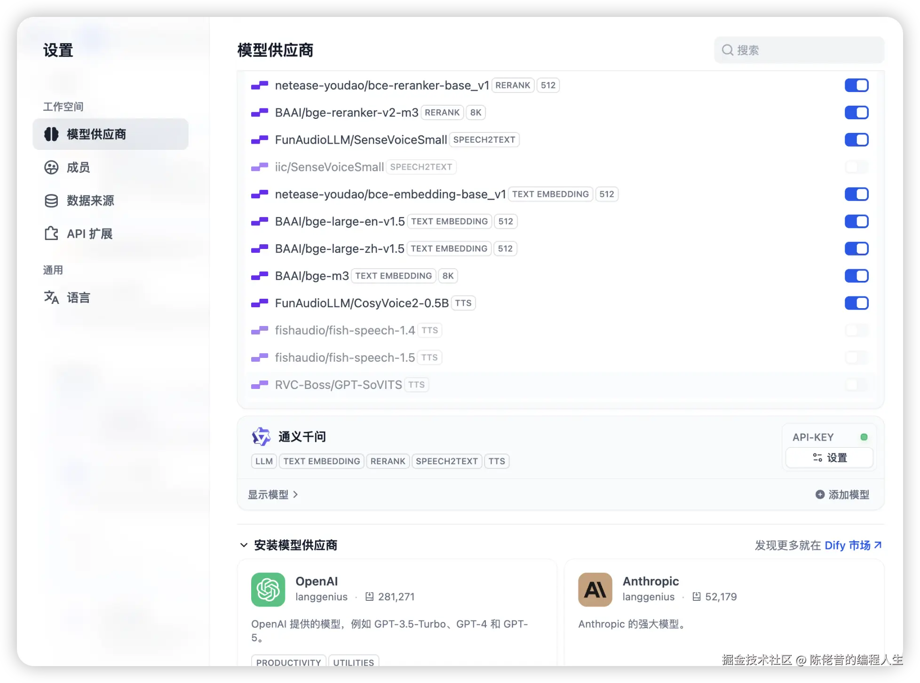Click the OpenAI install count icon
920x683 pixels.
click(370, 597)
